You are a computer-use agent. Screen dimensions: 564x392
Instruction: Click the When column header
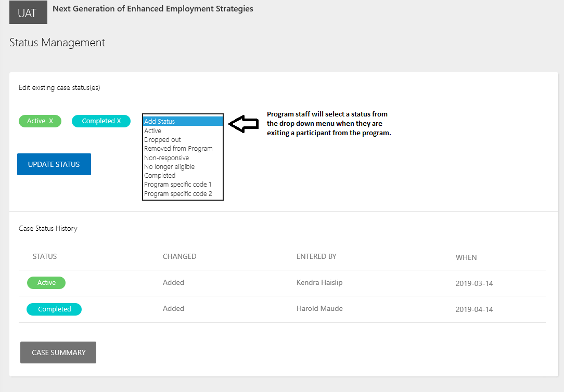click(466, 257)
